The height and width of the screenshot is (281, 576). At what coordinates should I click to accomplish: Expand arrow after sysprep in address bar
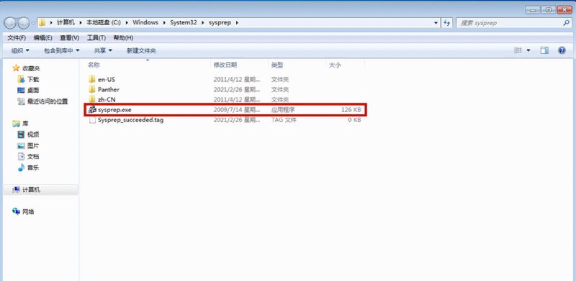coord(237,22)
